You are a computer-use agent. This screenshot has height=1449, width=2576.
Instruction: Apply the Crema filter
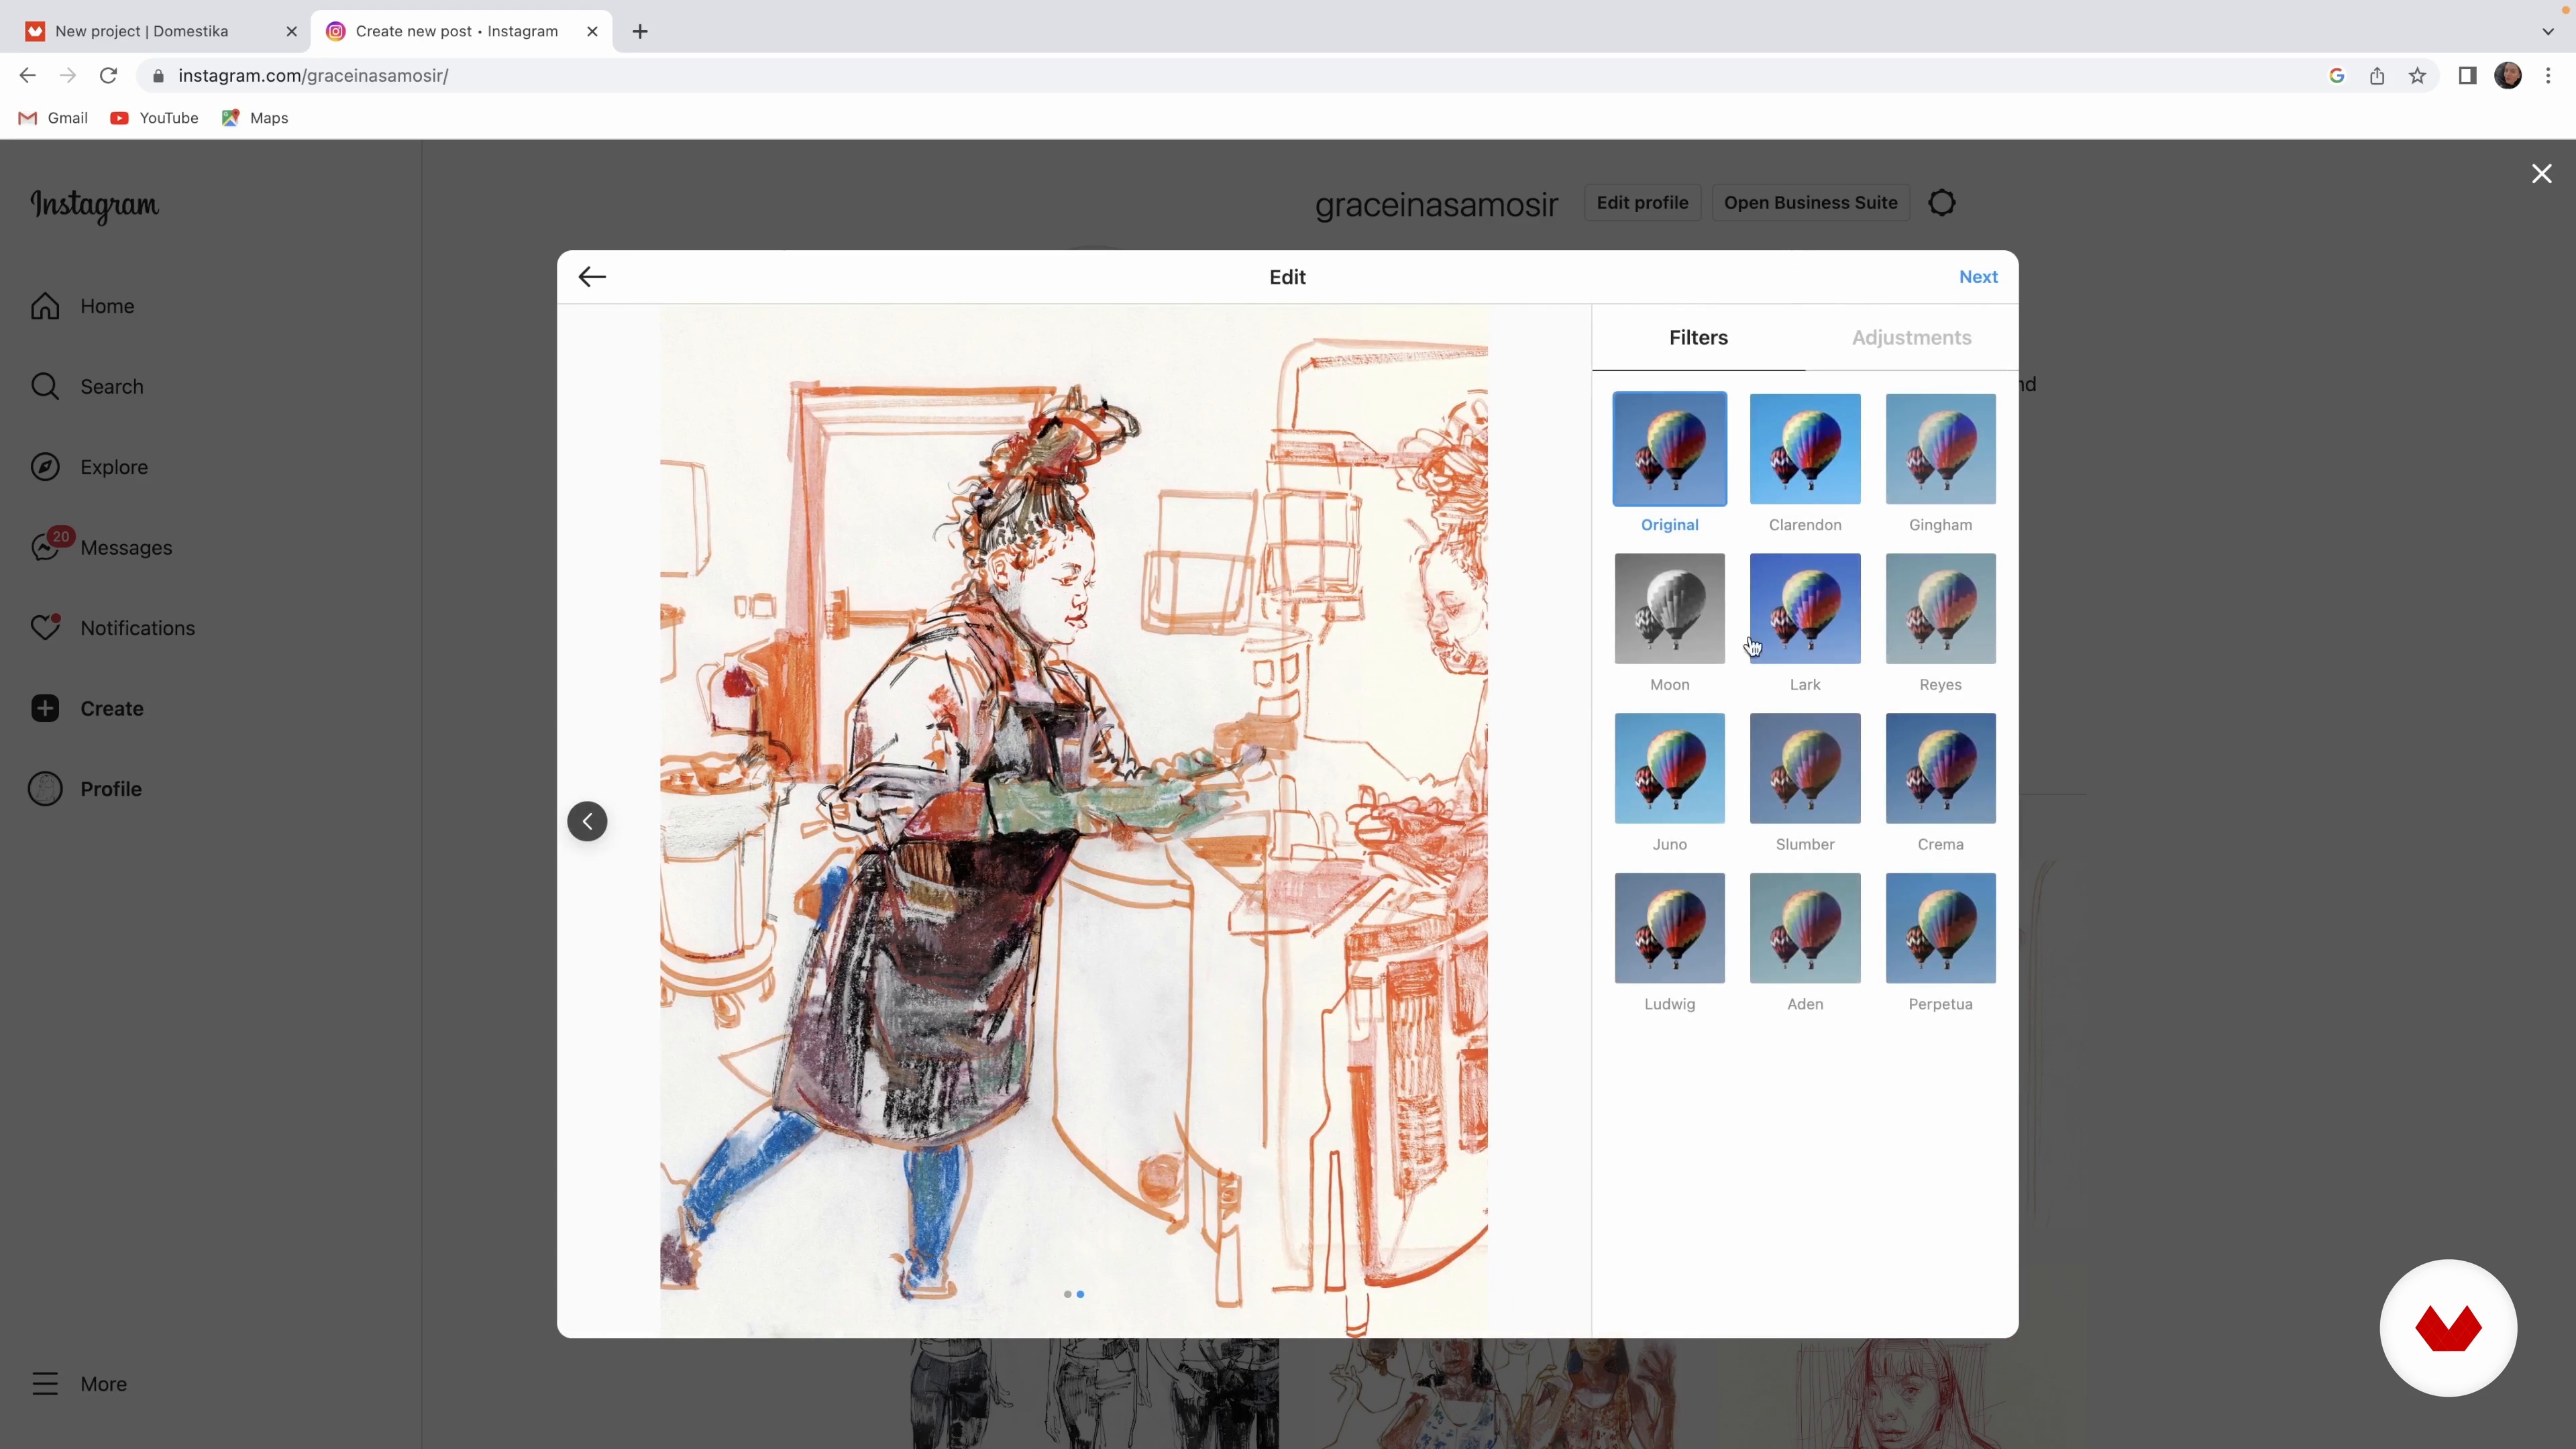tap(1940, 768)
